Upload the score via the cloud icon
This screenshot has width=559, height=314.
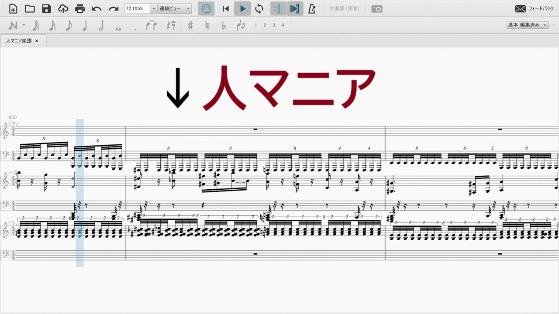(63, 9)
